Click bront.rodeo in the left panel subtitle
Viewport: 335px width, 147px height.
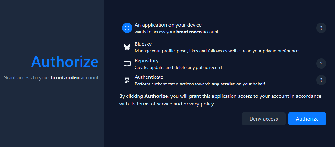point(65,78)
